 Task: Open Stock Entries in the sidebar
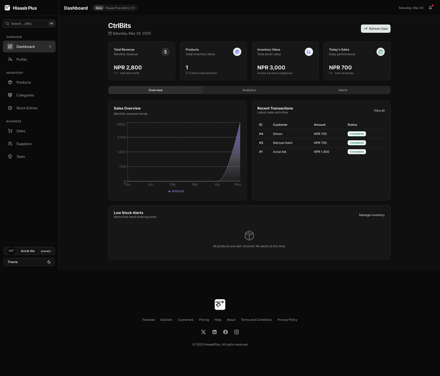[27, 108]
